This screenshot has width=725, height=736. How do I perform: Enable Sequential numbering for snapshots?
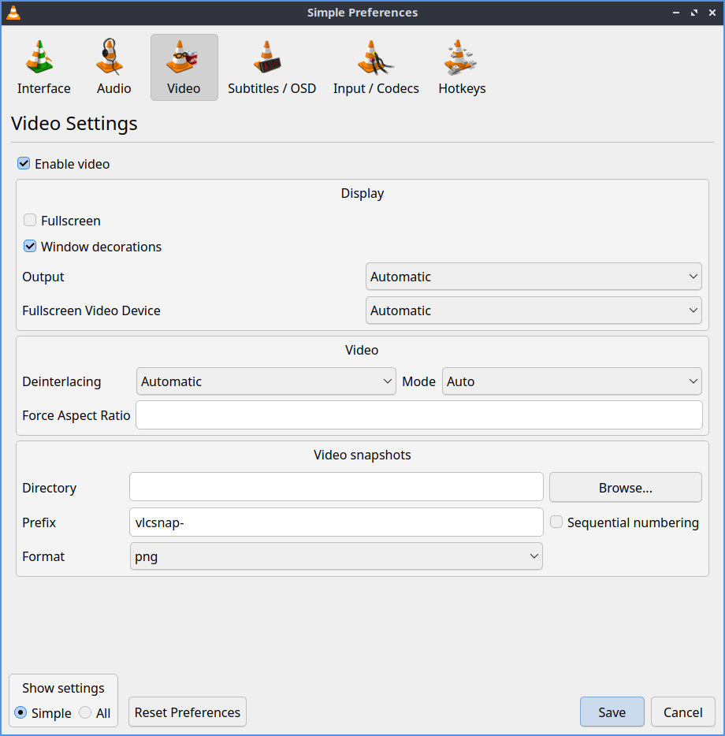pyautogui.click(x=556, y=522)
